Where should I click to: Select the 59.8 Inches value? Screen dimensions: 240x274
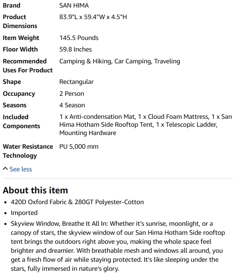[x=76, y=49]
